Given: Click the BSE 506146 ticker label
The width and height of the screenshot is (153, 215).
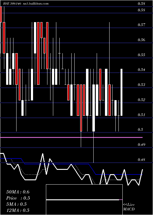Looking at the screenshot, I should [12, 4].
